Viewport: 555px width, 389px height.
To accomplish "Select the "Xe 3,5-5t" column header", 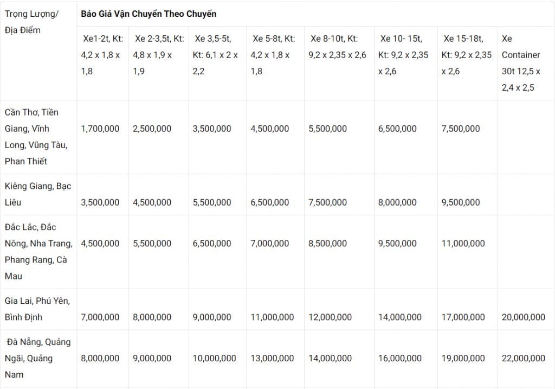I will tap(215, 55).
